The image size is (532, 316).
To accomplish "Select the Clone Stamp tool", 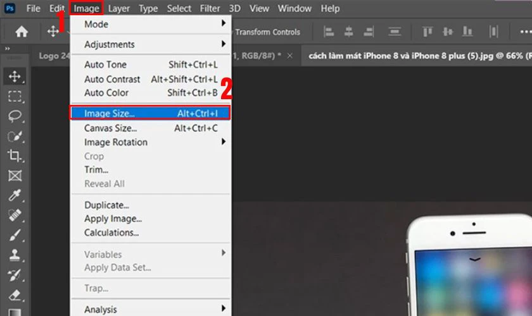I will coord(15,255).
